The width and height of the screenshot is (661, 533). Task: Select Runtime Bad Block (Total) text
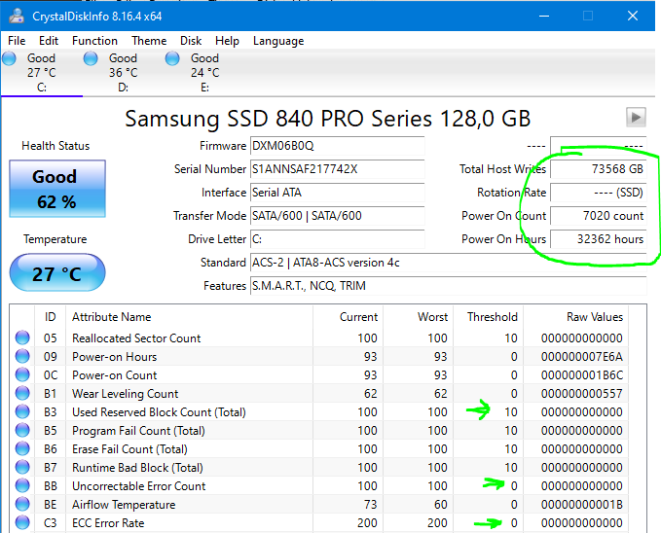(x=137, y=468)
